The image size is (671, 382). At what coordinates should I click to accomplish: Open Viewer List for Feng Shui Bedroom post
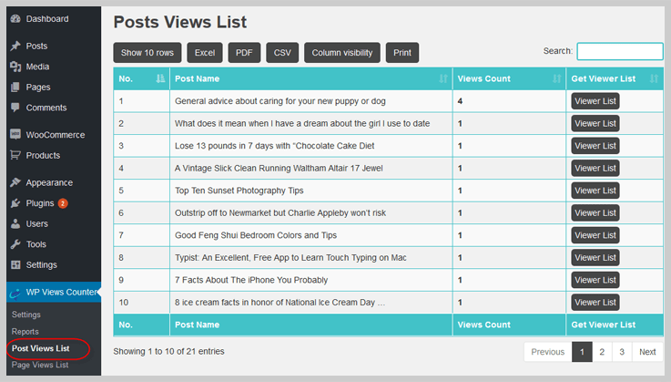coord(595,235)
